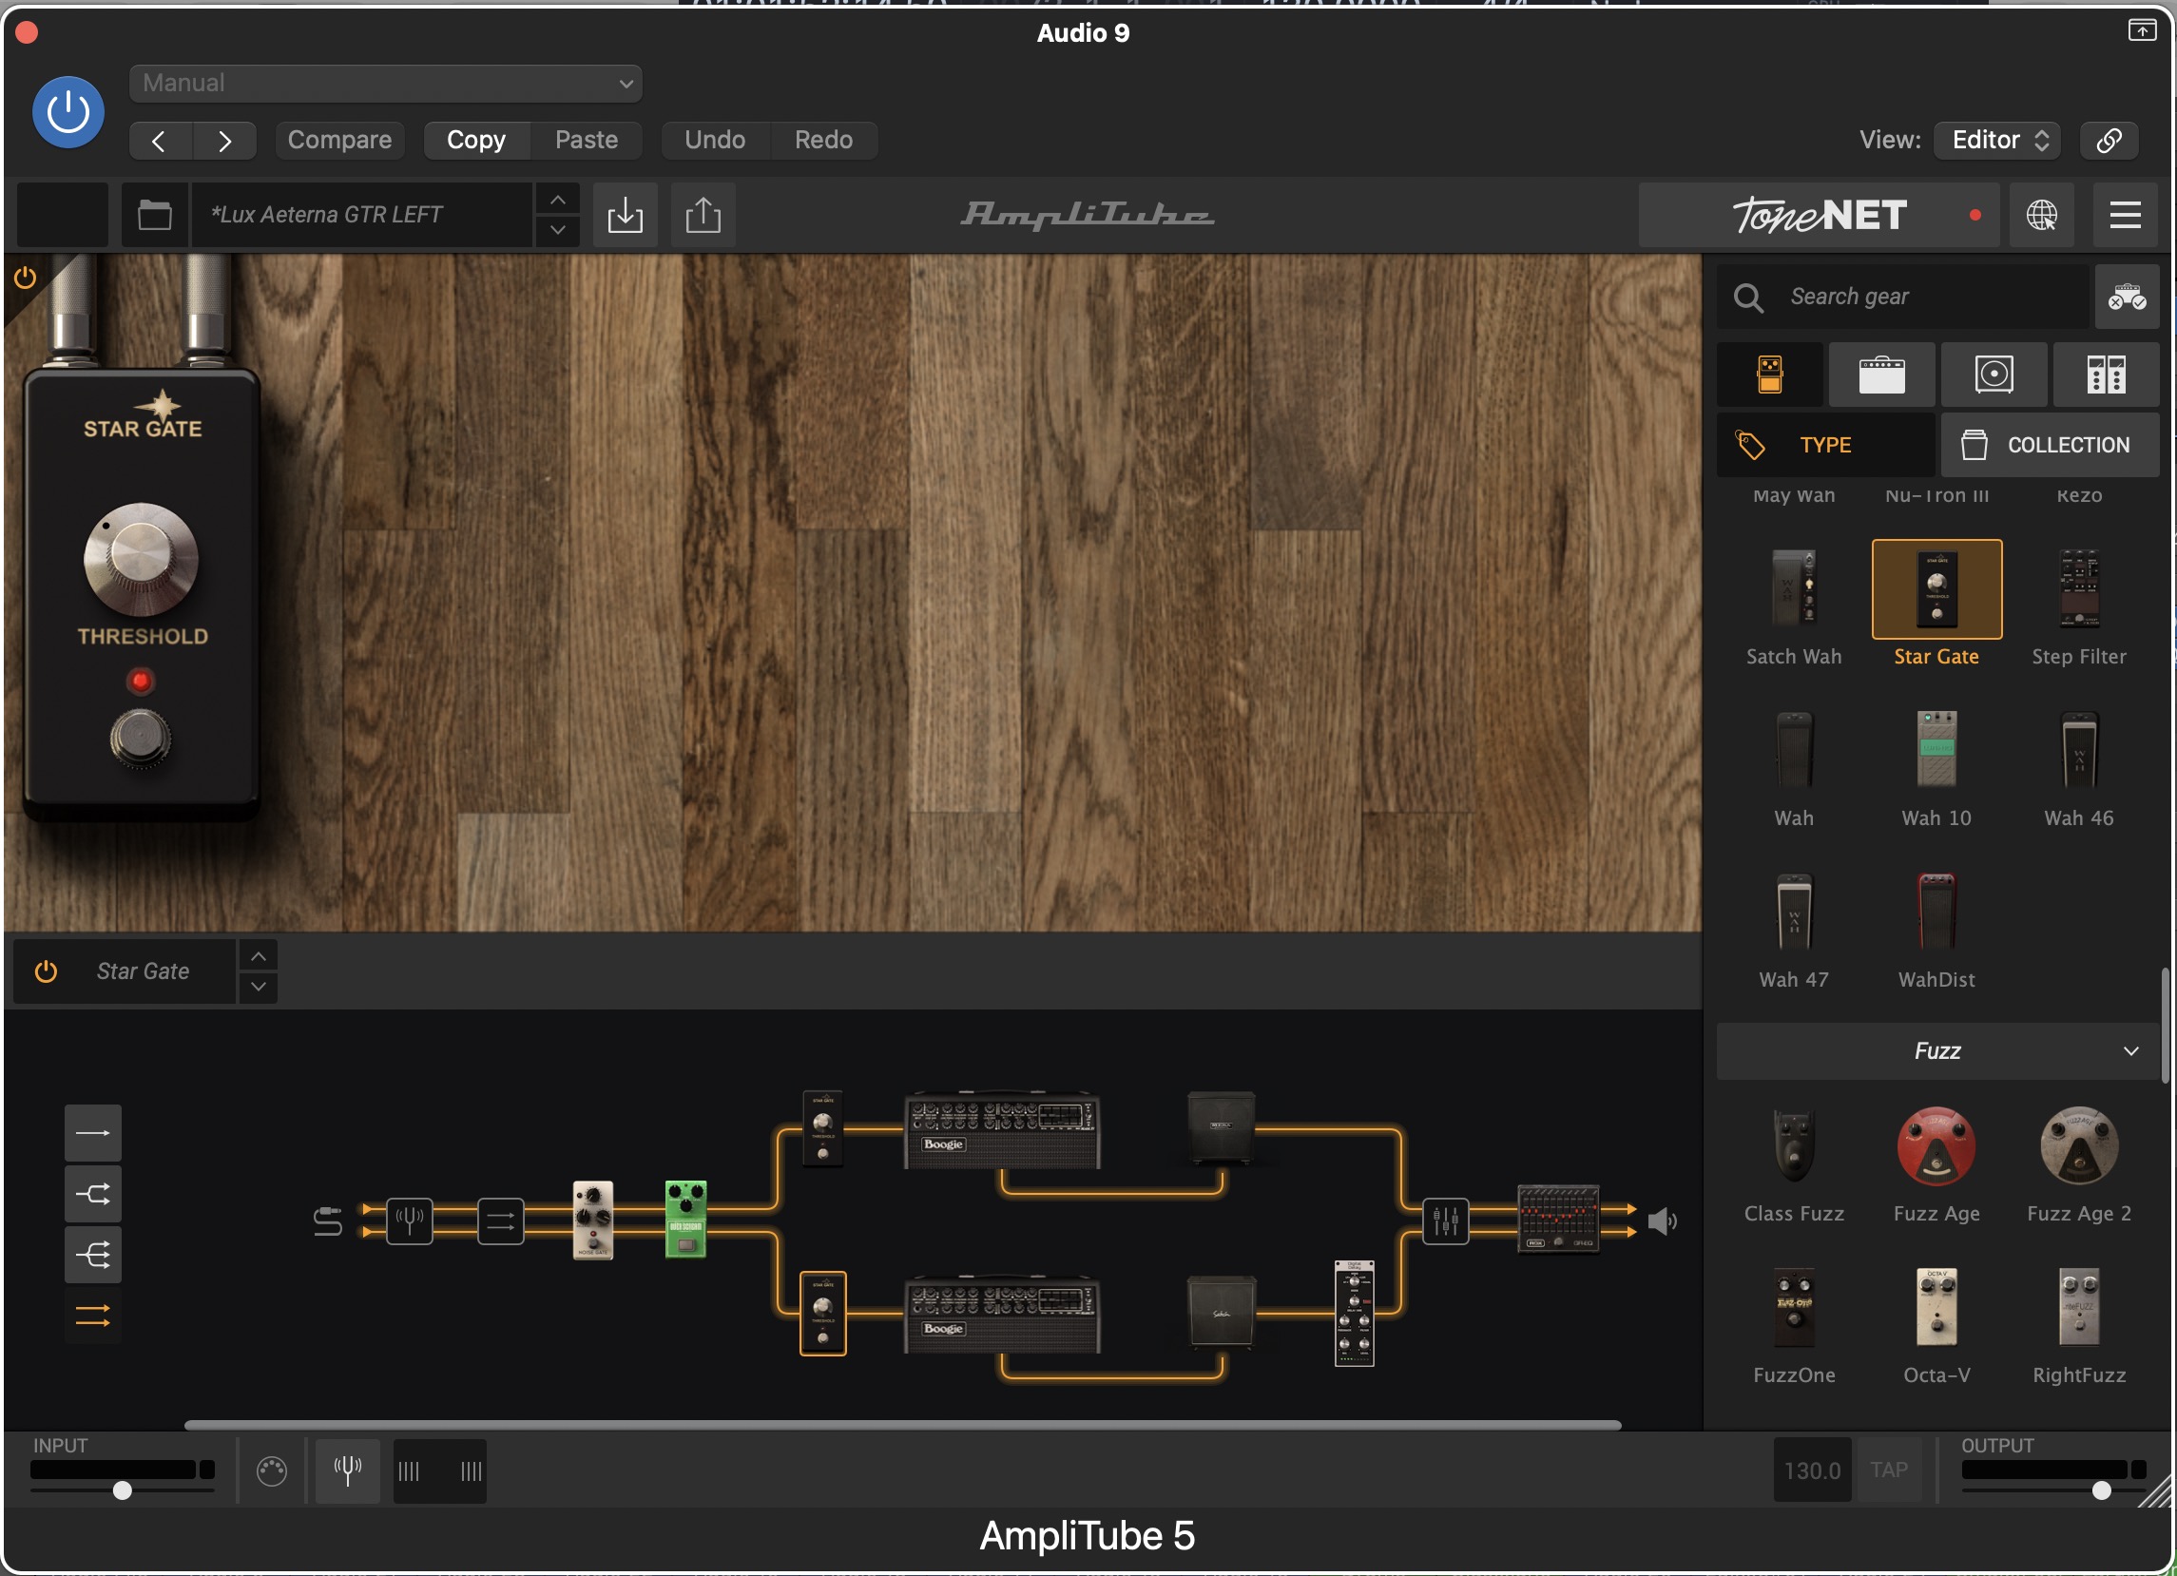2177x1576 pixels.
Task: Select the two-way split routing icon
Action: click(x=93, y=1194)
